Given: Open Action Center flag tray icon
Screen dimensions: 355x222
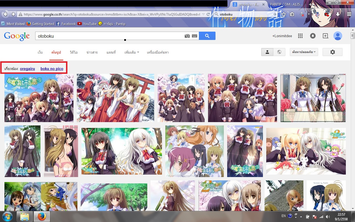Looking at the screenshot, I should coord(315,216).
